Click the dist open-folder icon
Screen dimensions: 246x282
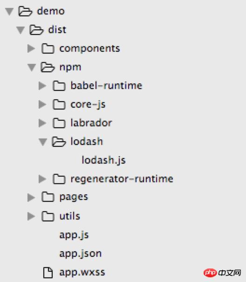coord(36,30)
